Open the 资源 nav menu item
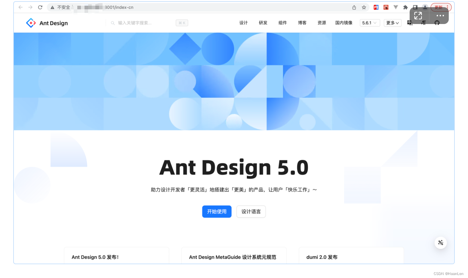468x278 pixels. click(x=322, y=23)
